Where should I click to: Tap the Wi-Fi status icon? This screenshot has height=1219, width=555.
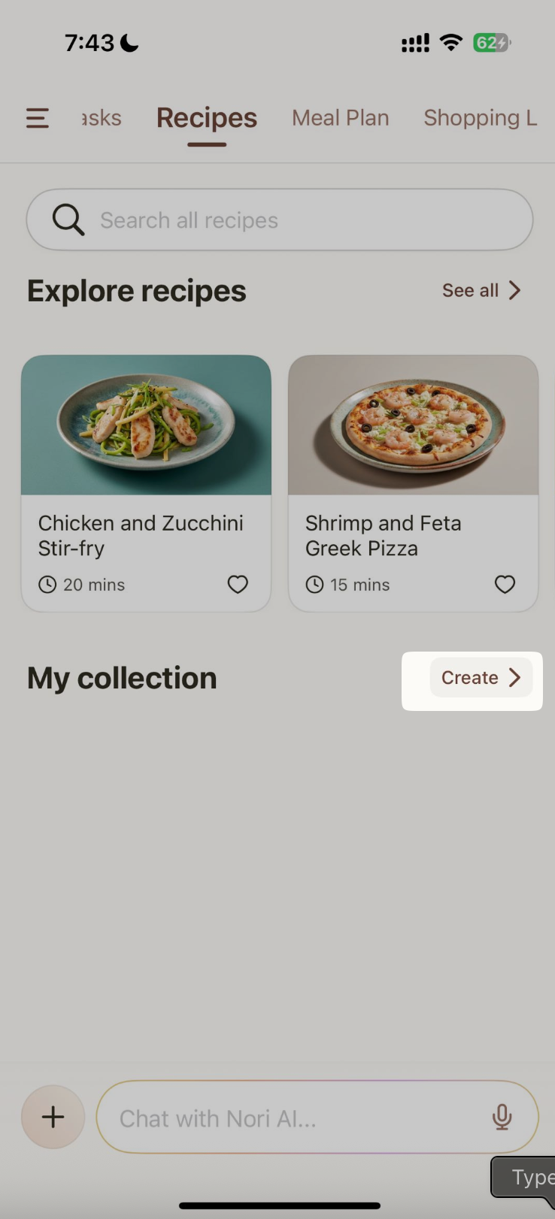click(x=451, y=43)
